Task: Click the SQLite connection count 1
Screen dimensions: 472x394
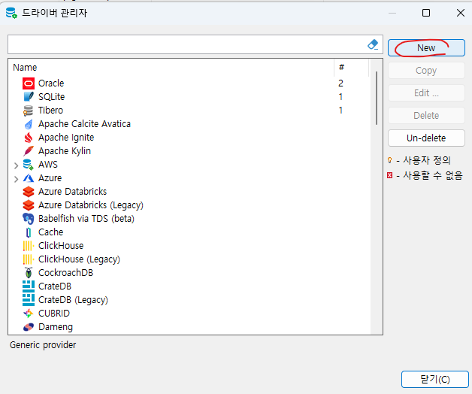Action: pyautogui.click(x=340, y=97)
